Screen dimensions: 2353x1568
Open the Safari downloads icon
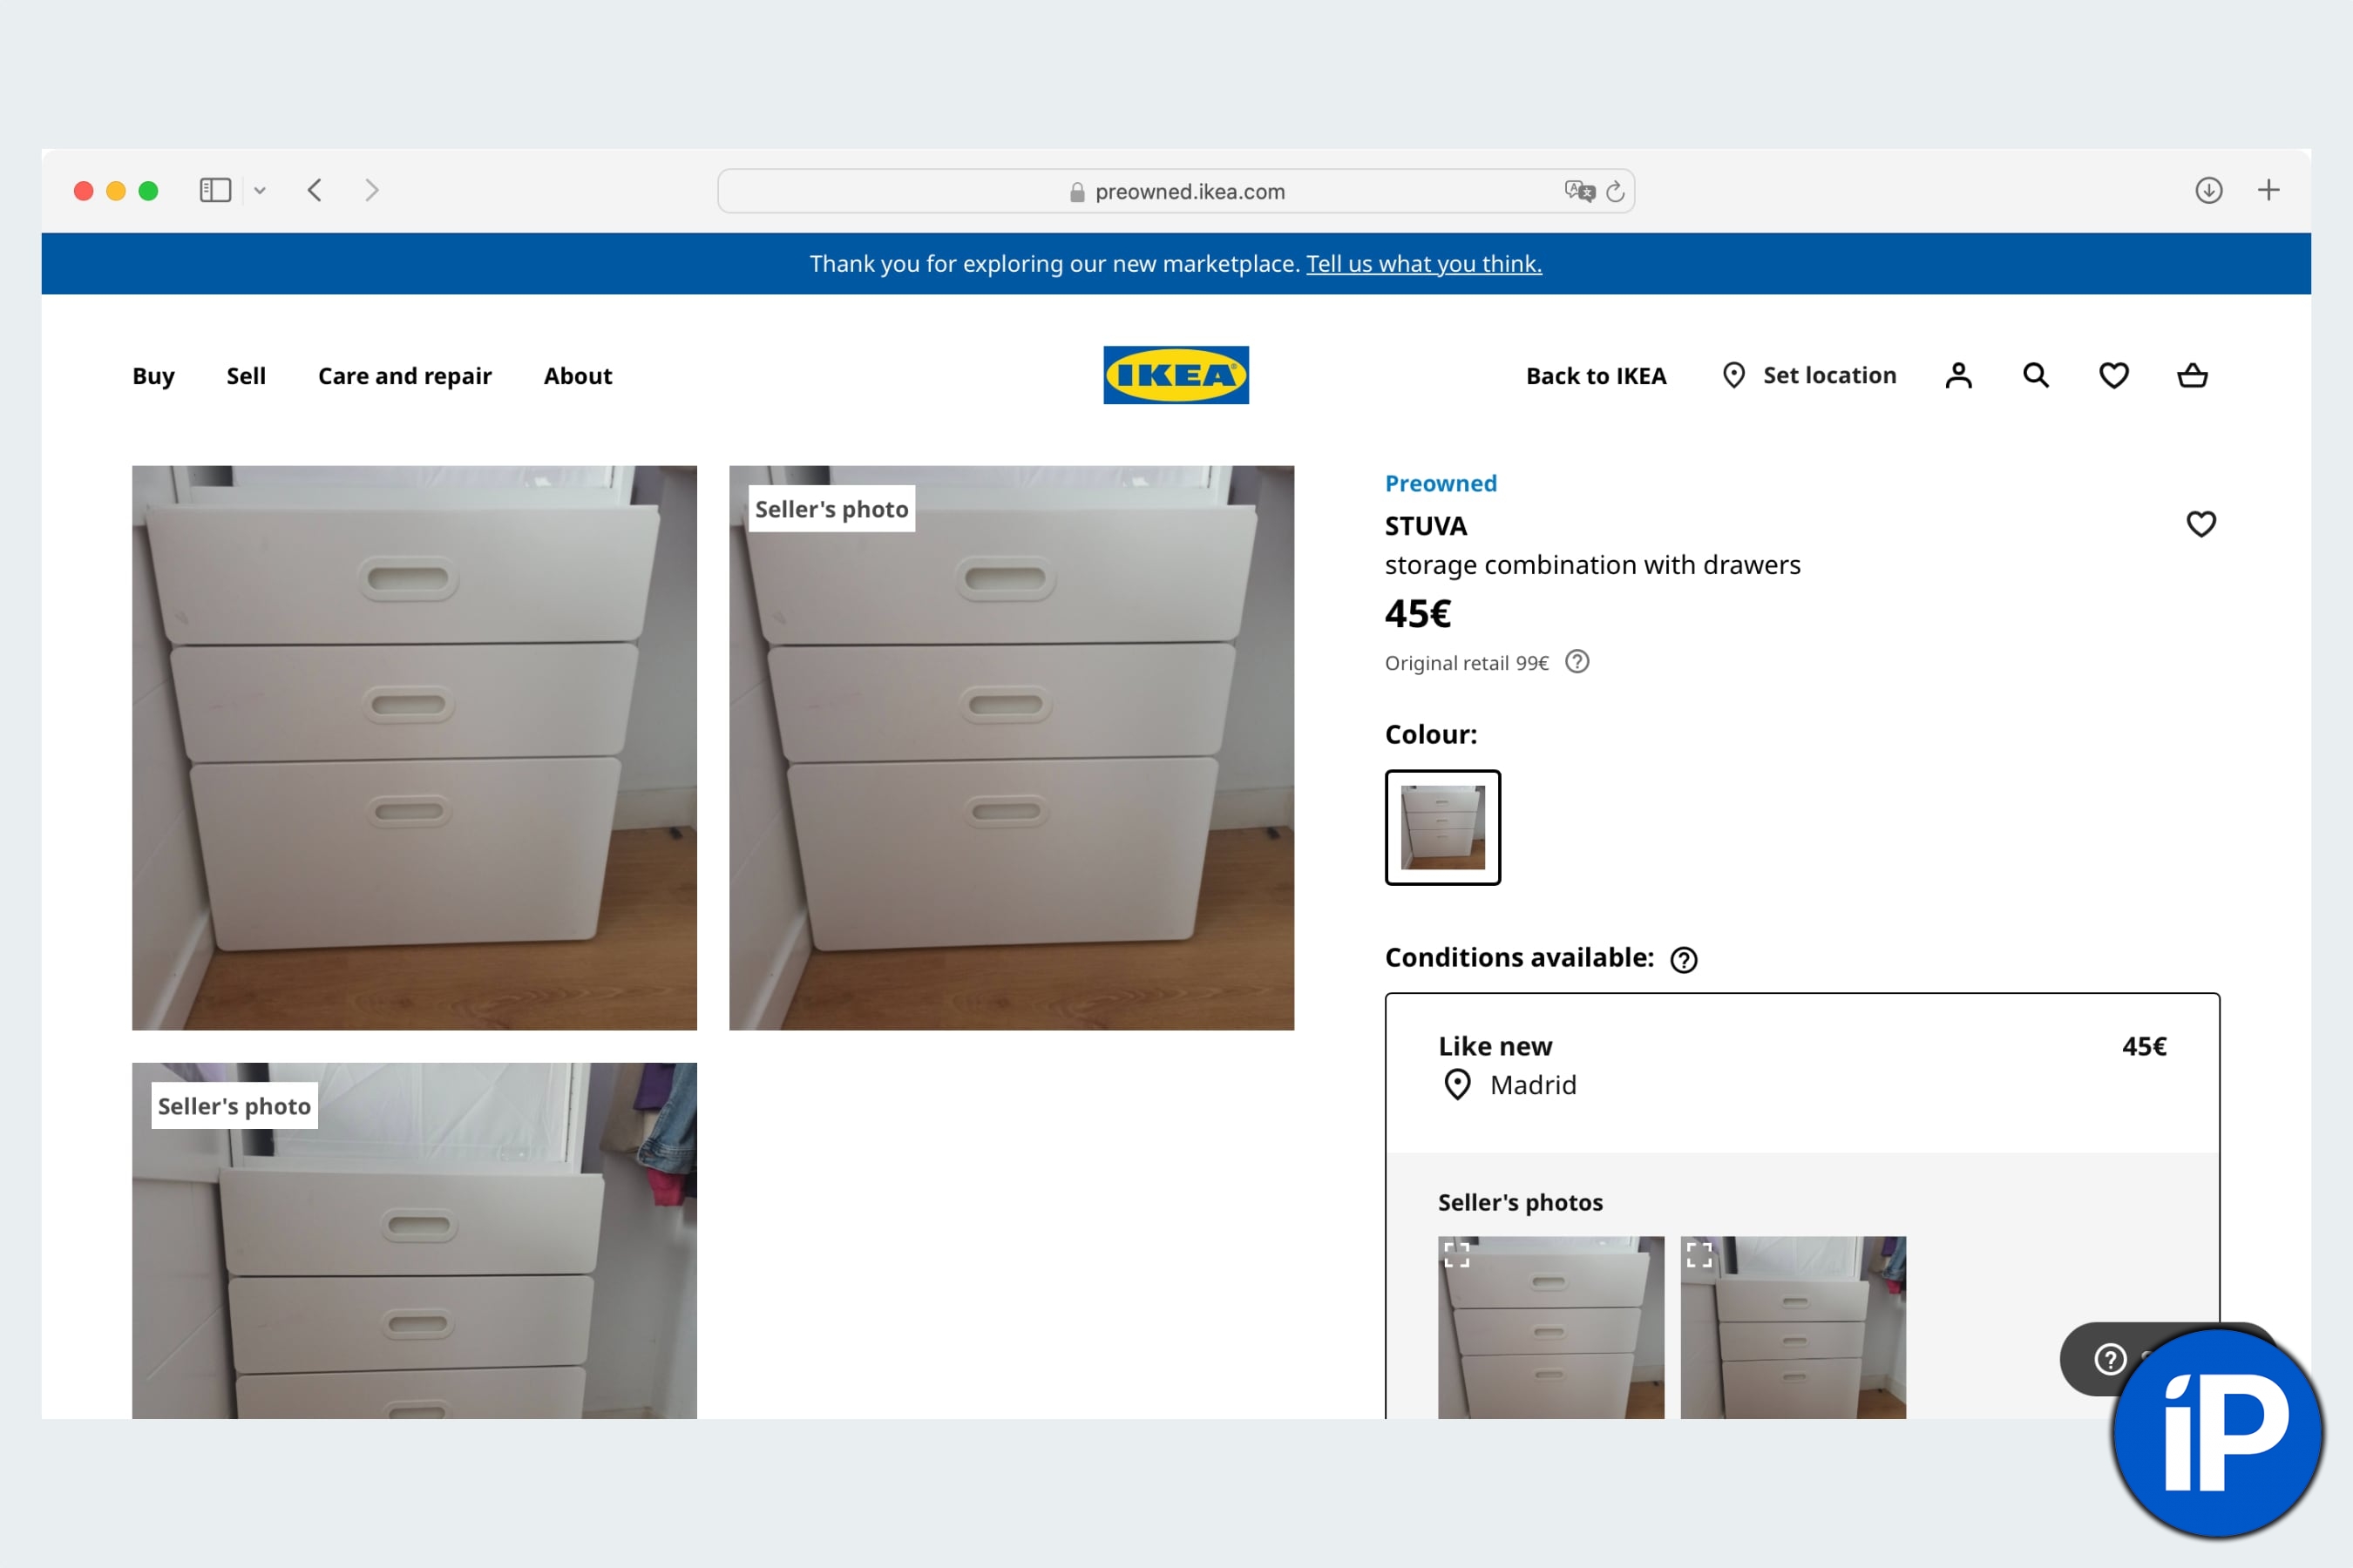[x=2208, y=190]
